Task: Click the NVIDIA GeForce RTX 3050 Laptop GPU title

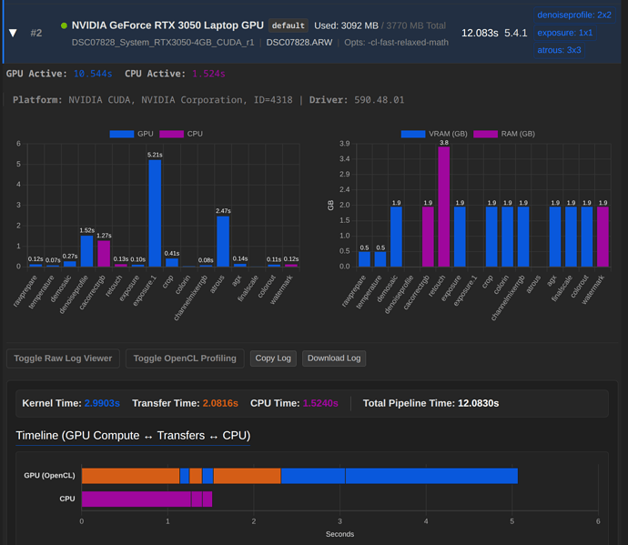Action: [x=167, y=25]
